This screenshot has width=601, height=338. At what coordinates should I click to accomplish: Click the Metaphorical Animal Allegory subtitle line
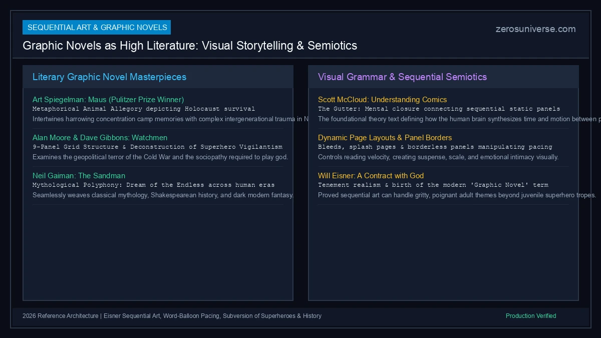tap(144, 109)
